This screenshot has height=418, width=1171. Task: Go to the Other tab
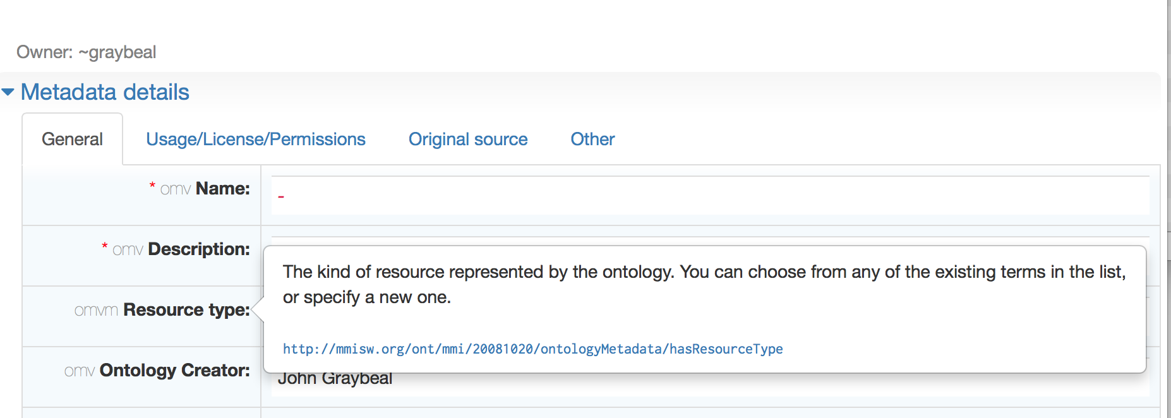592,139
